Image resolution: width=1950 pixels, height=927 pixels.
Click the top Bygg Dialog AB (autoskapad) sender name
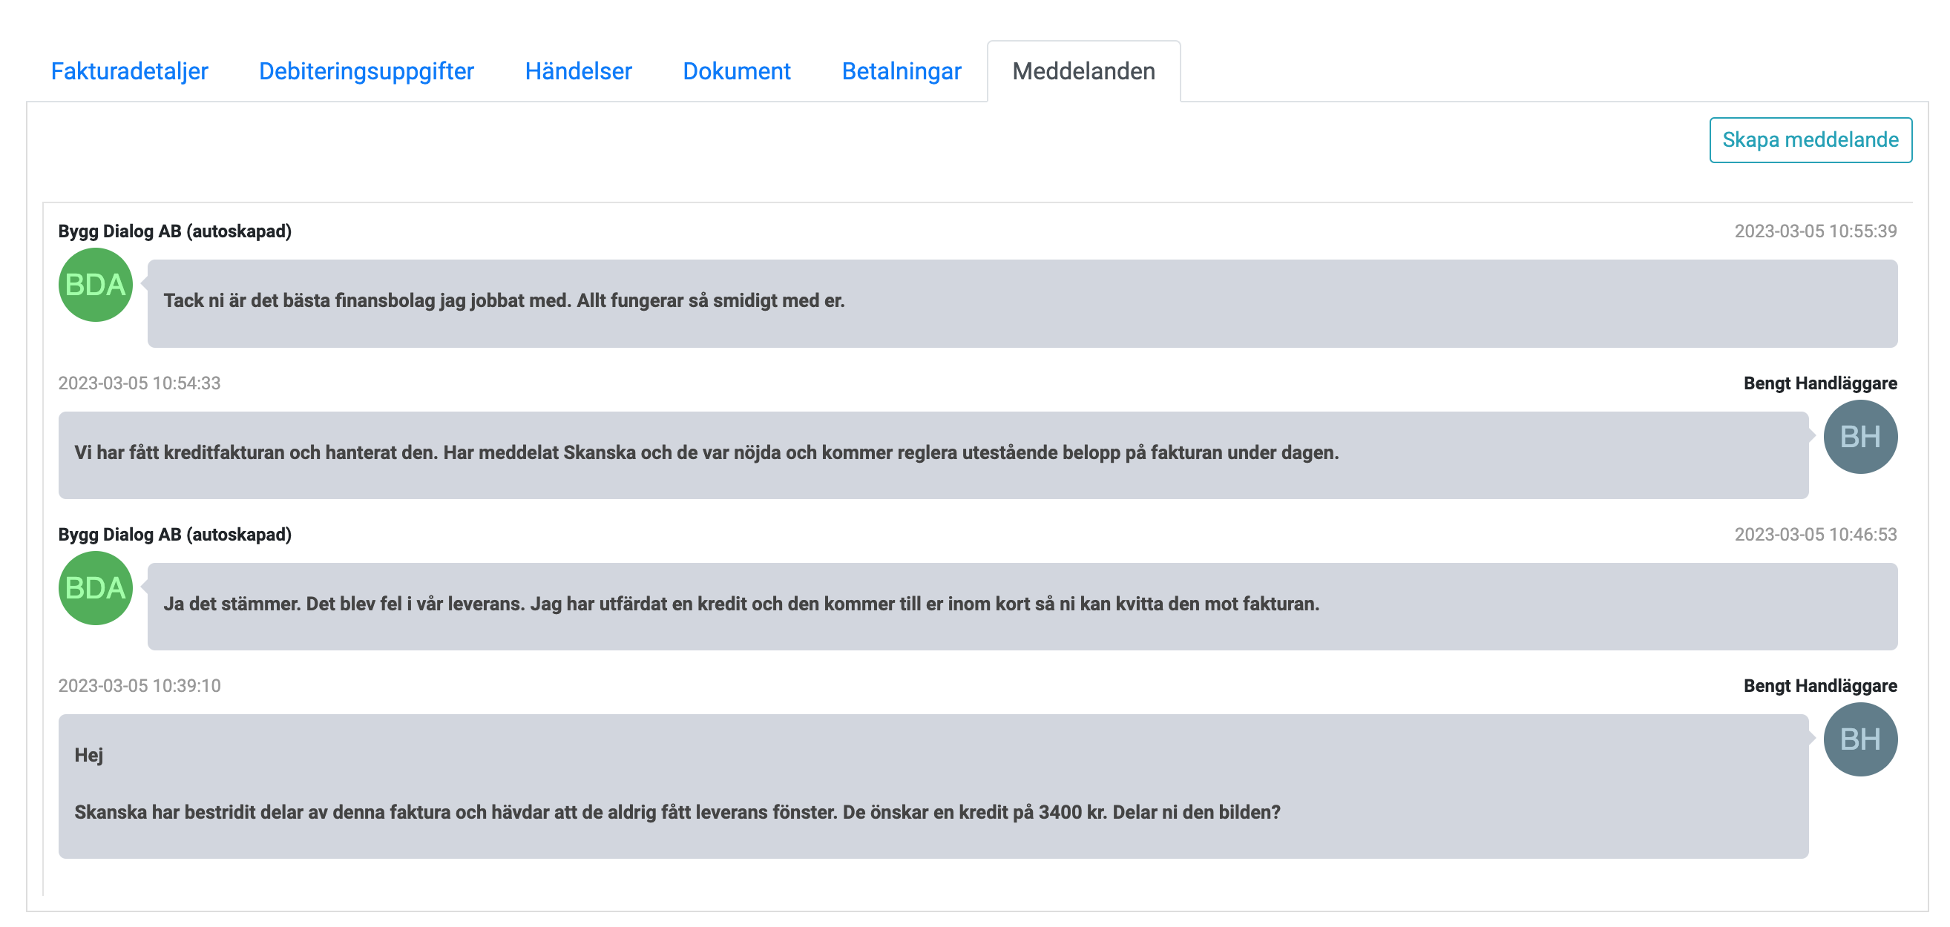coord(175,231)
